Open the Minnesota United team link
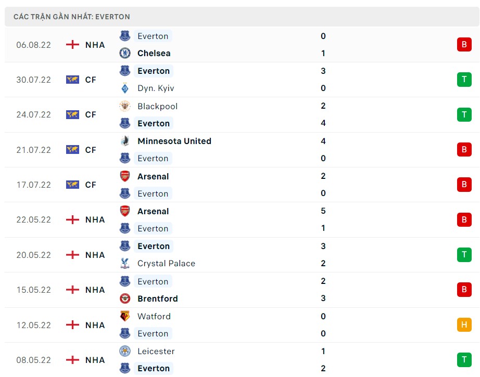Viewport: 480px width, 377px height. [174, 141]
